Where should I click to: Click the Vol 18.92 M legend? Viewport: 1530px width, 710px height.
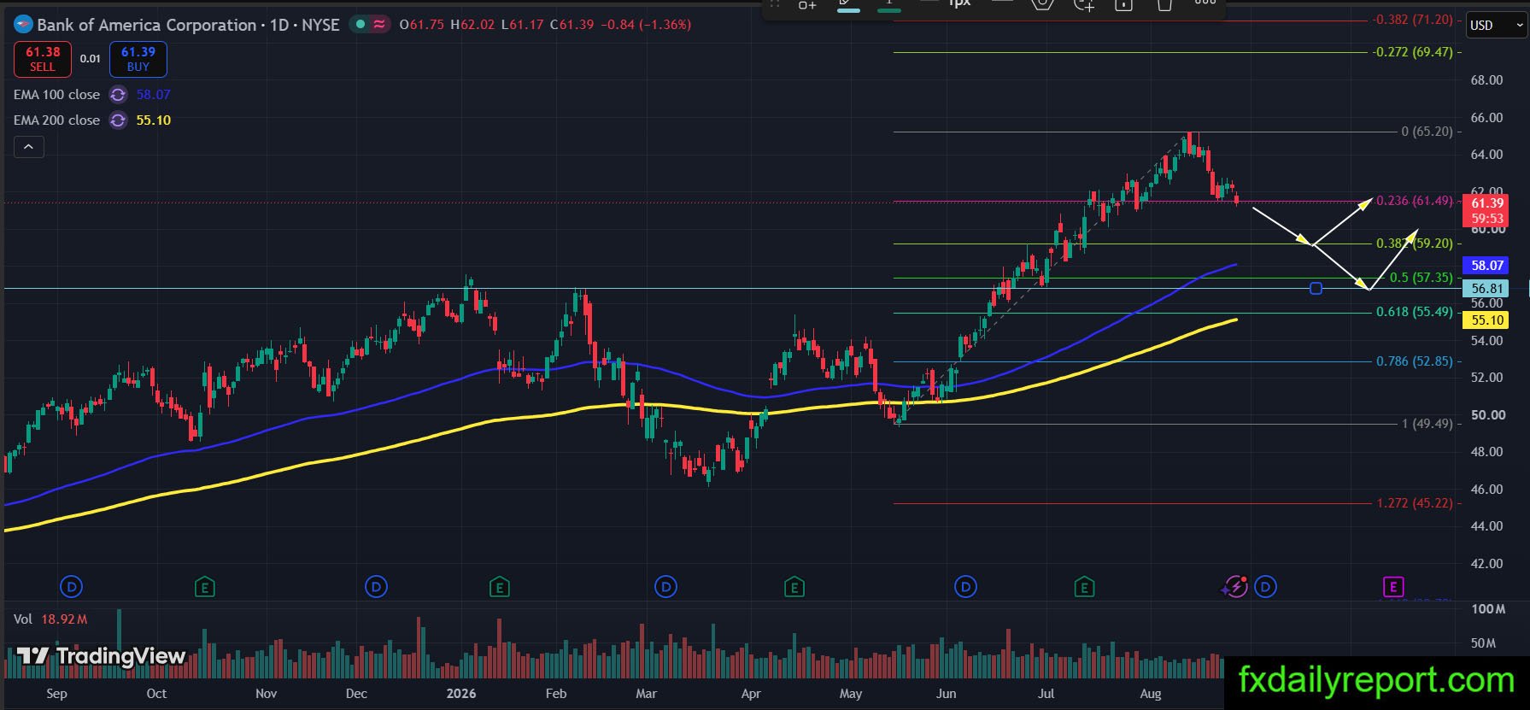pos(50,619)
